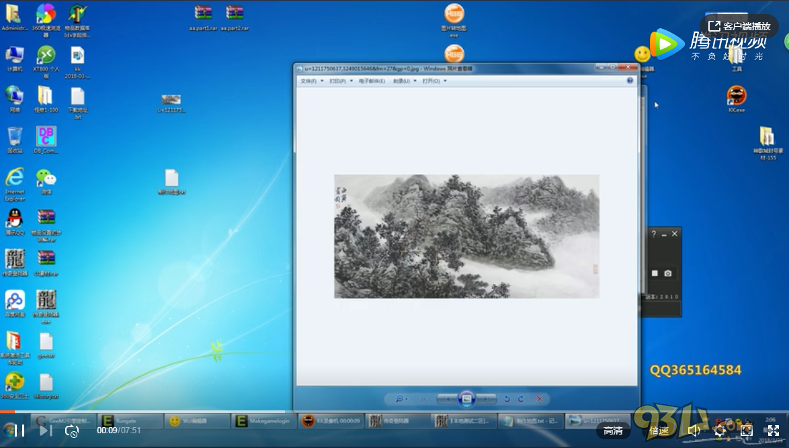This screenshot has height=448, width=789.
Task: Switch to the 制作地图.txt notepad taskbar button
Action: coord(530,421)
